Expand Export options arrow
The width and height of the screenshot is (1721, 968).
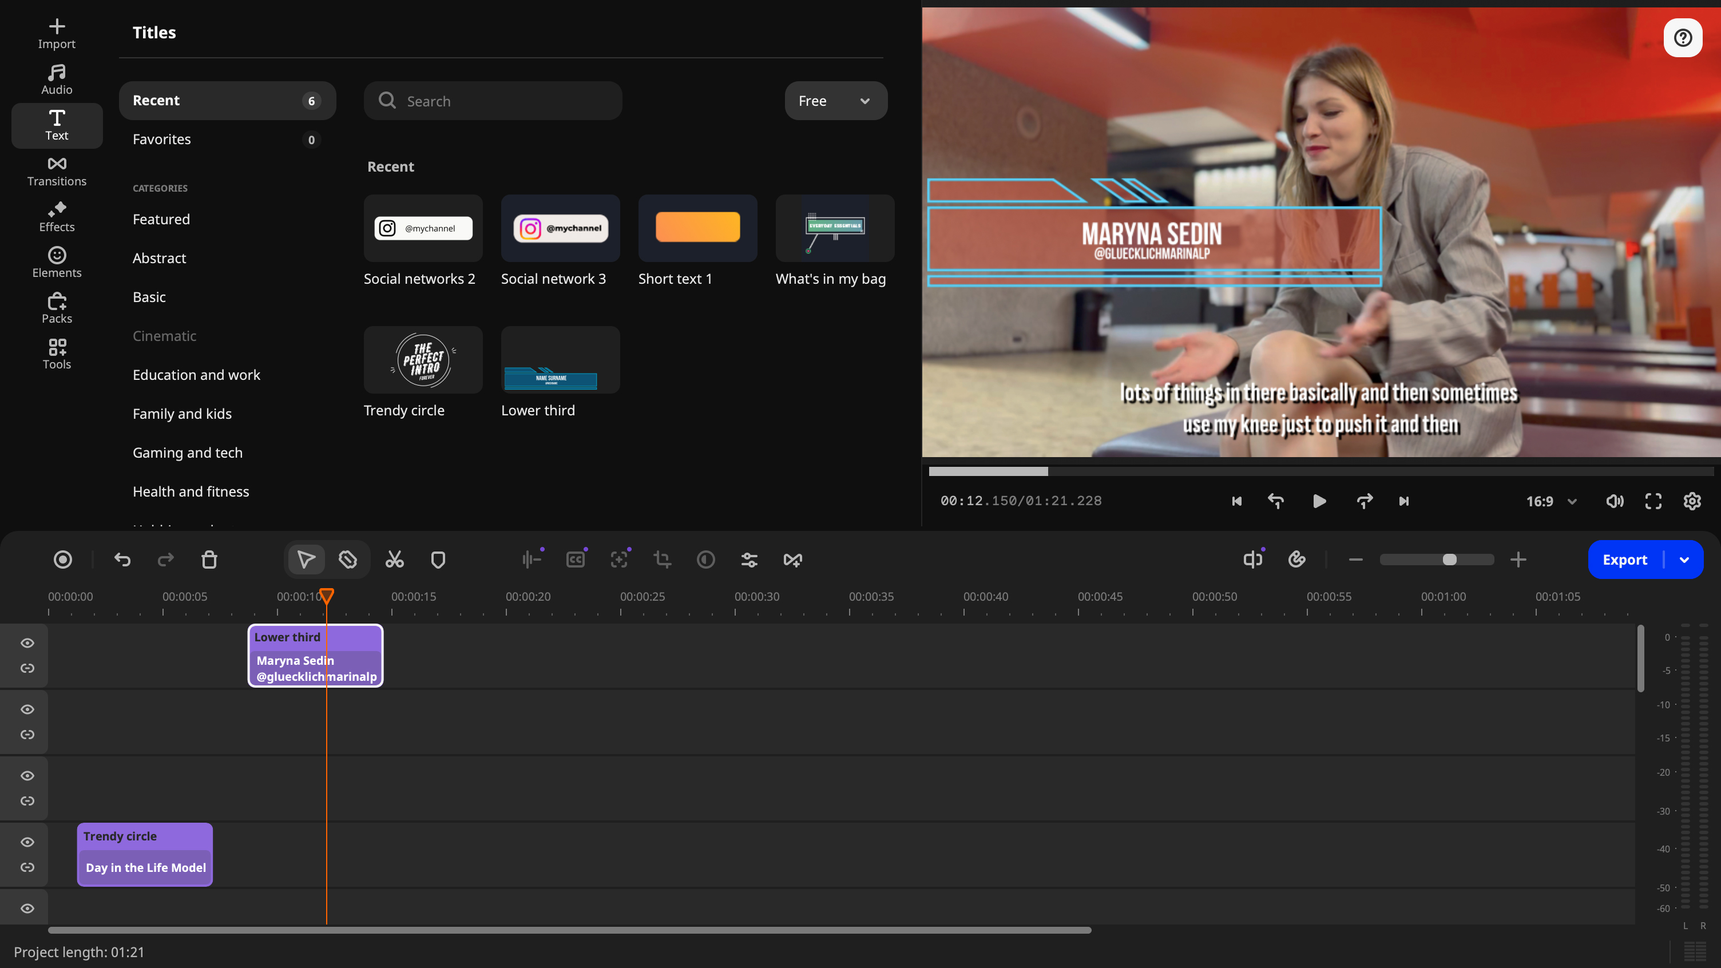point(1684,559)
